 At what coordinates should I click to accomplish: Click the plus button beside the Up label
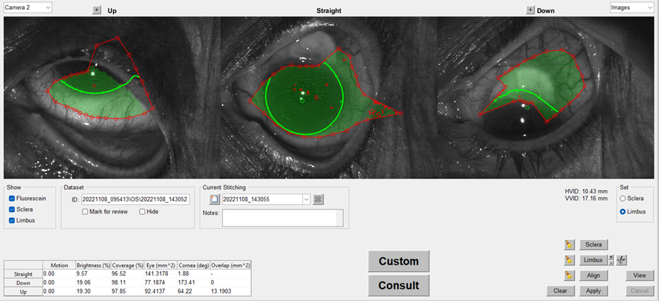click(97, 11)
